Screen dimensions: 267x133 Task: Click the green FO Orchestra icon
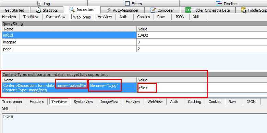coord(188,10)
